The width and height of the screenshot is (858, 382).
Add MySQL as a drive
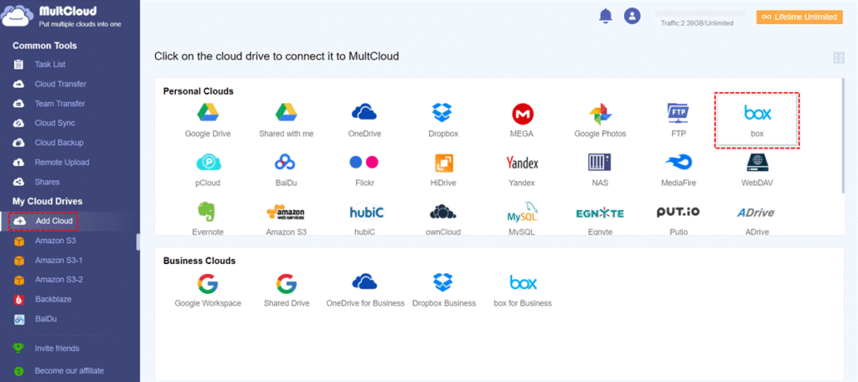click(x=523, y=219)
